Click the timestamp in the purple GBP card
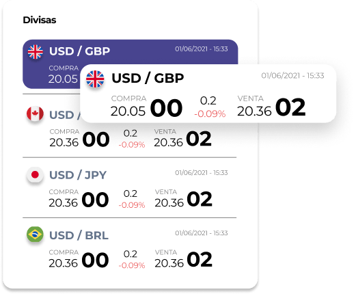The image size is (356, 294). pyautogui.click(x=202, y=49)
